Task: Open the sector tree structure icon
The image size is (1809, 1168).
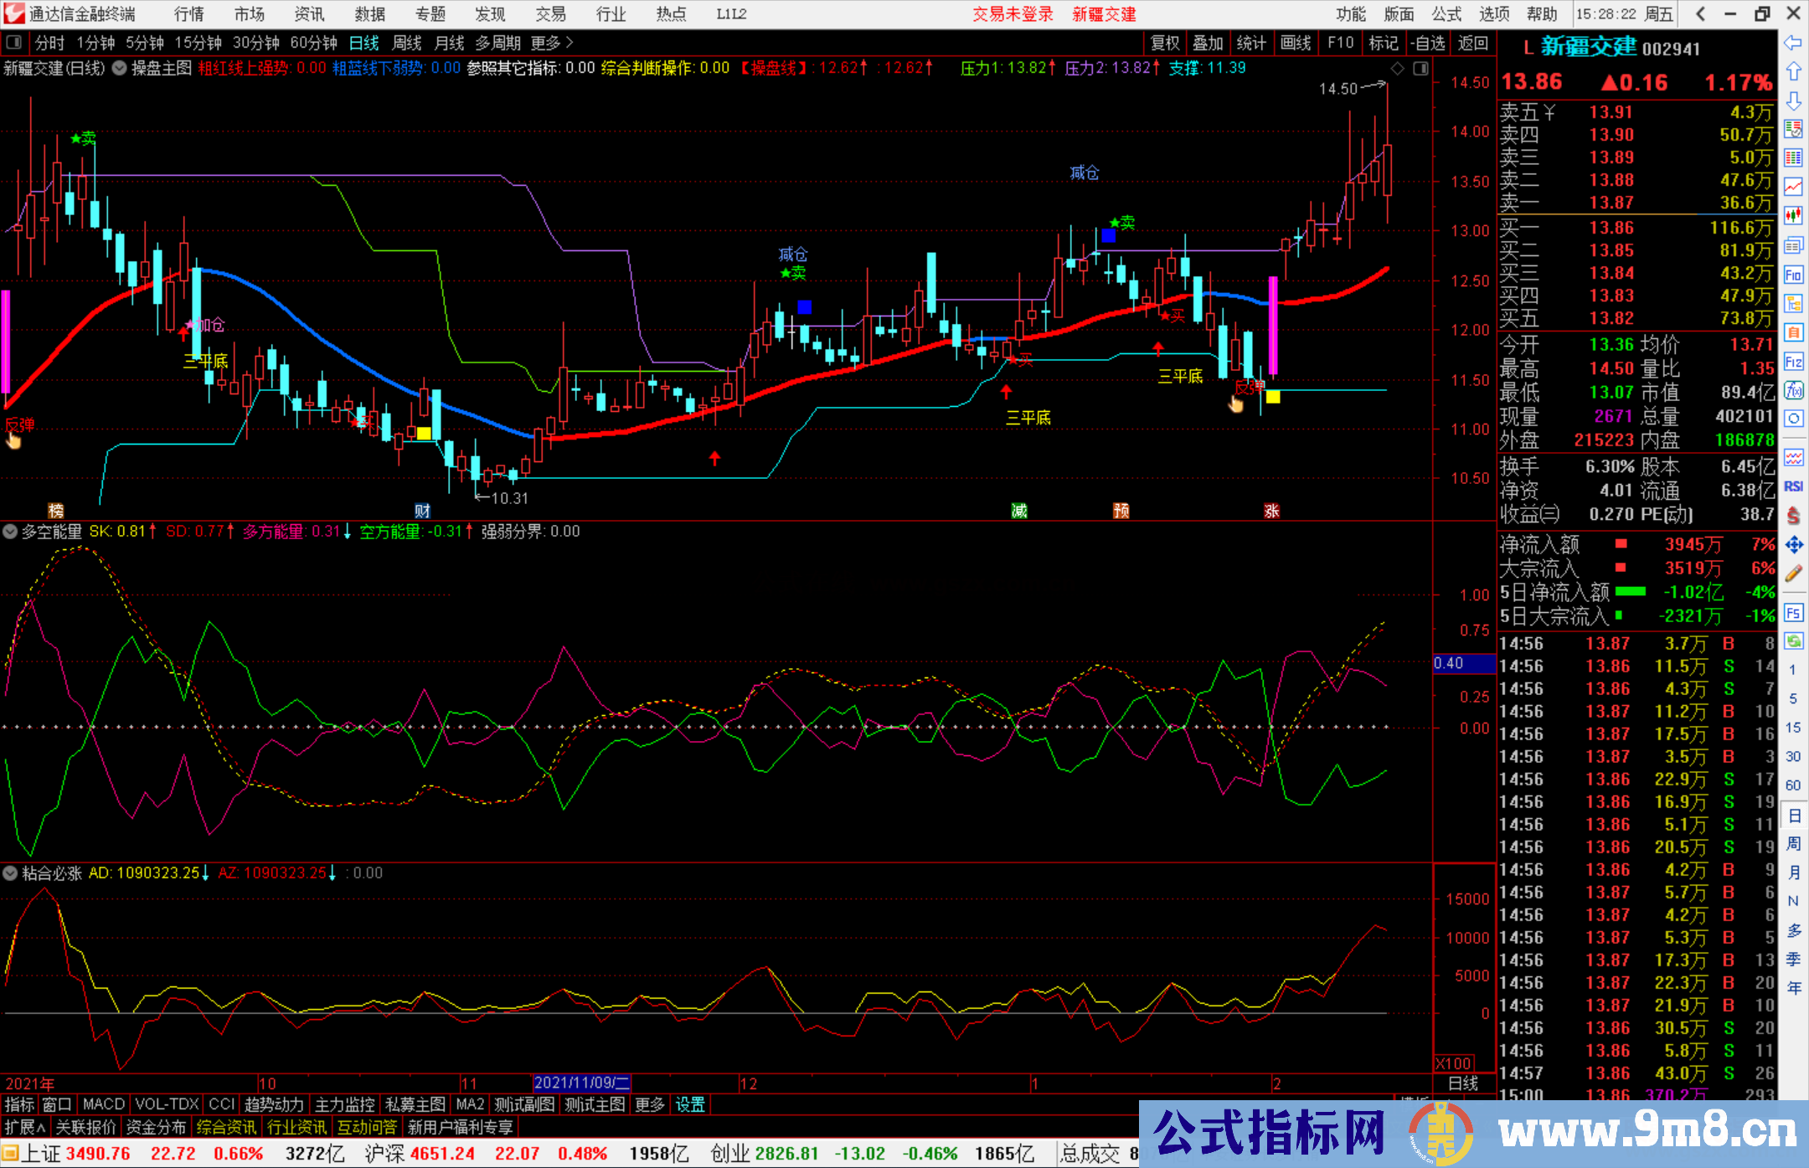Action: tap(1793, 303)
